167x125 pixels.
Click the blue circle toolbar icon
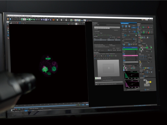[46, 20]
